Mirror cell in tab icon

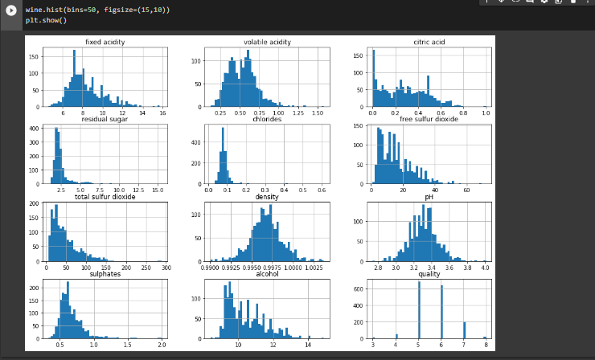pyautogui.click(x=559, y=2)
